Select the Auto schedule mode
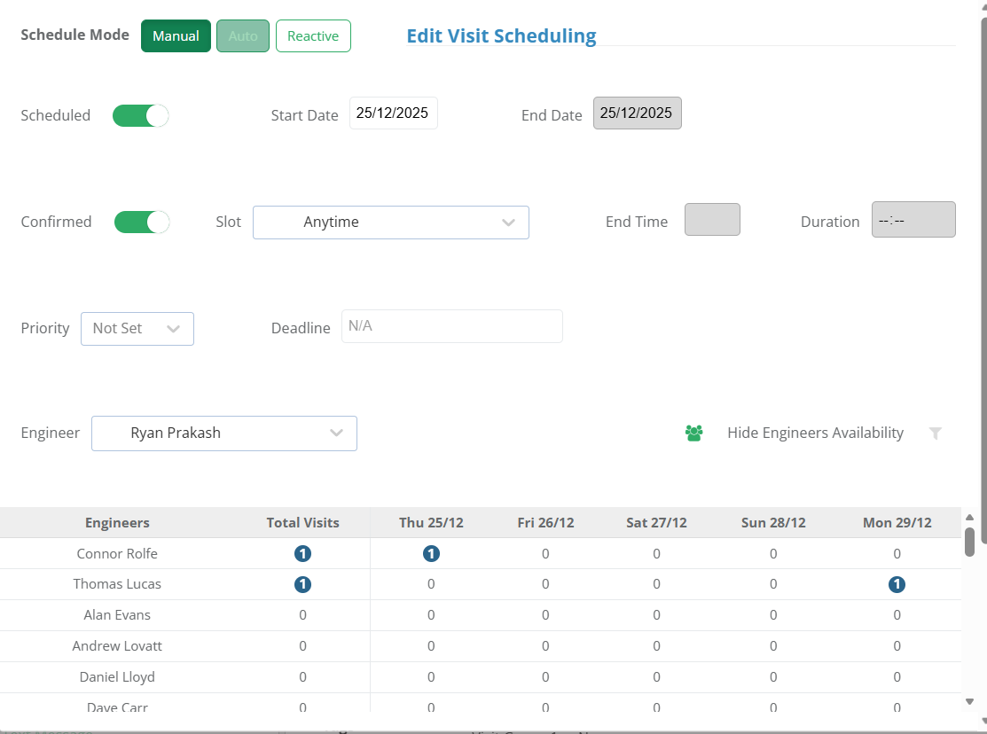987x734 pixels. click(243, 35)
